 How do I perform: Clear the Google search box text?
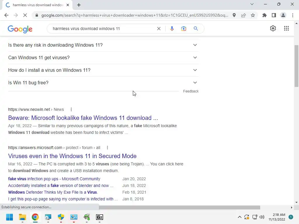(159, 29)
